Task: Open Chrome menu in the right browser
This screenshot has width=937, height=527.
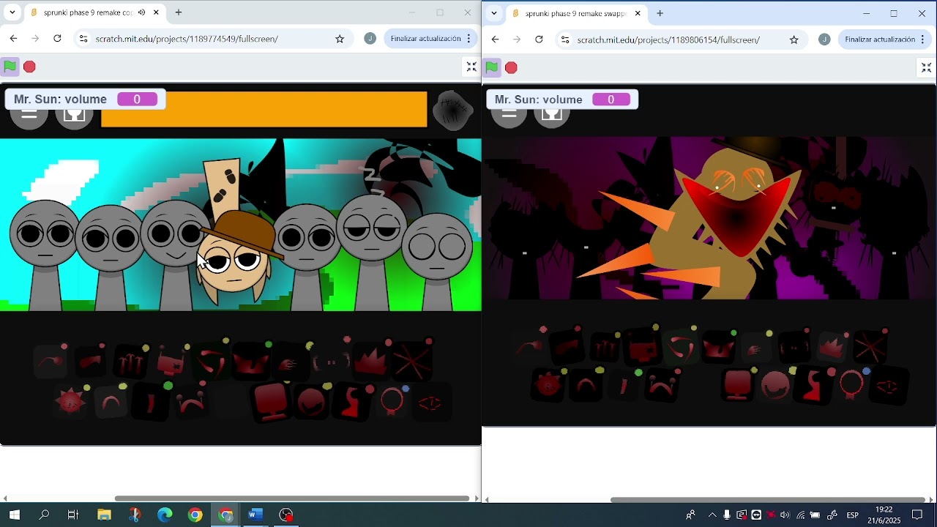Action: [923, 40]
